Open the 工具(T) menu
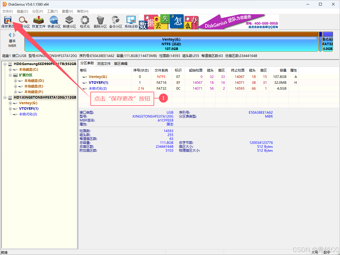This screenshot has height=255, width=340. click(52, 11)
